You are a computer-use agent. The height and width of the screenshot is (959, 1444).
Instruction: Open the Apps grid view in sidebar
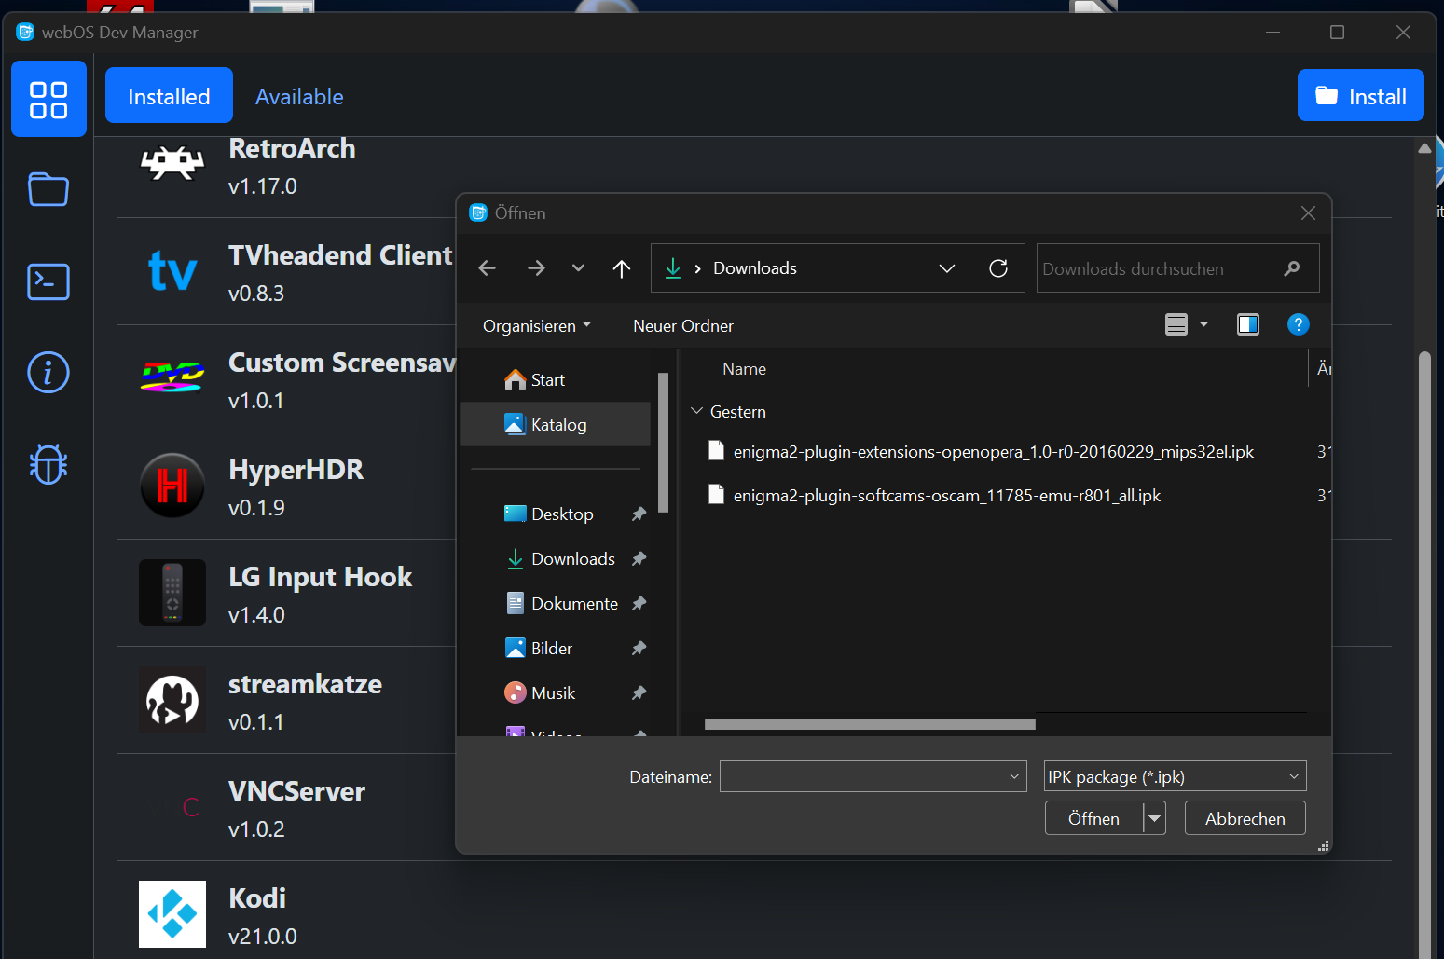(48, 98)
